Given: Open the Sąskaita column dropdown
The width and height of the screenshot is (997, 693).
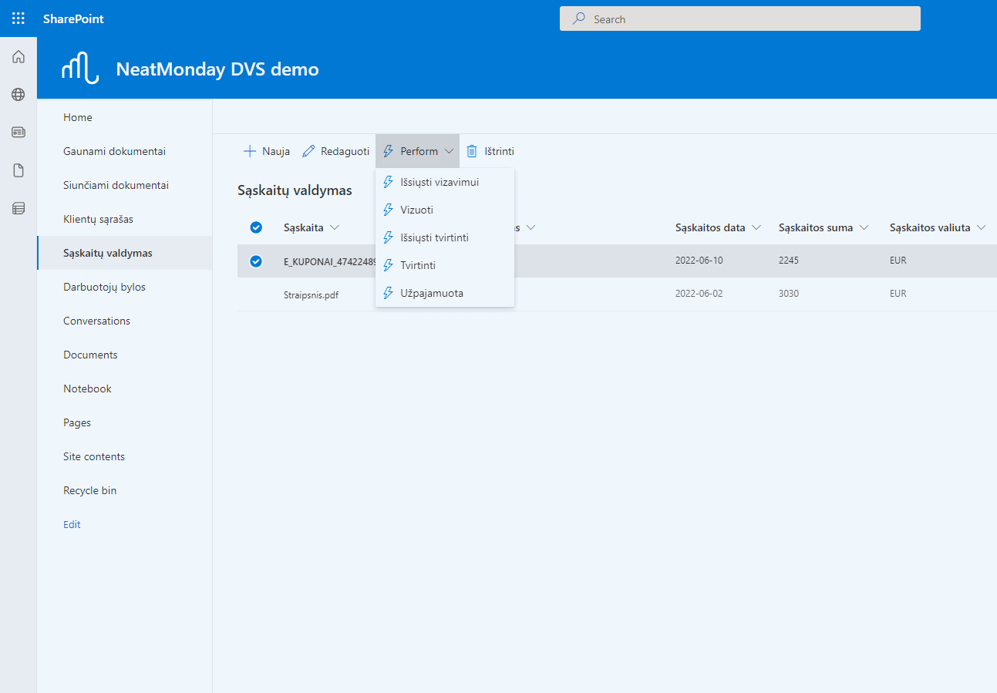Looking at the screenshot, I should point(335,227).
